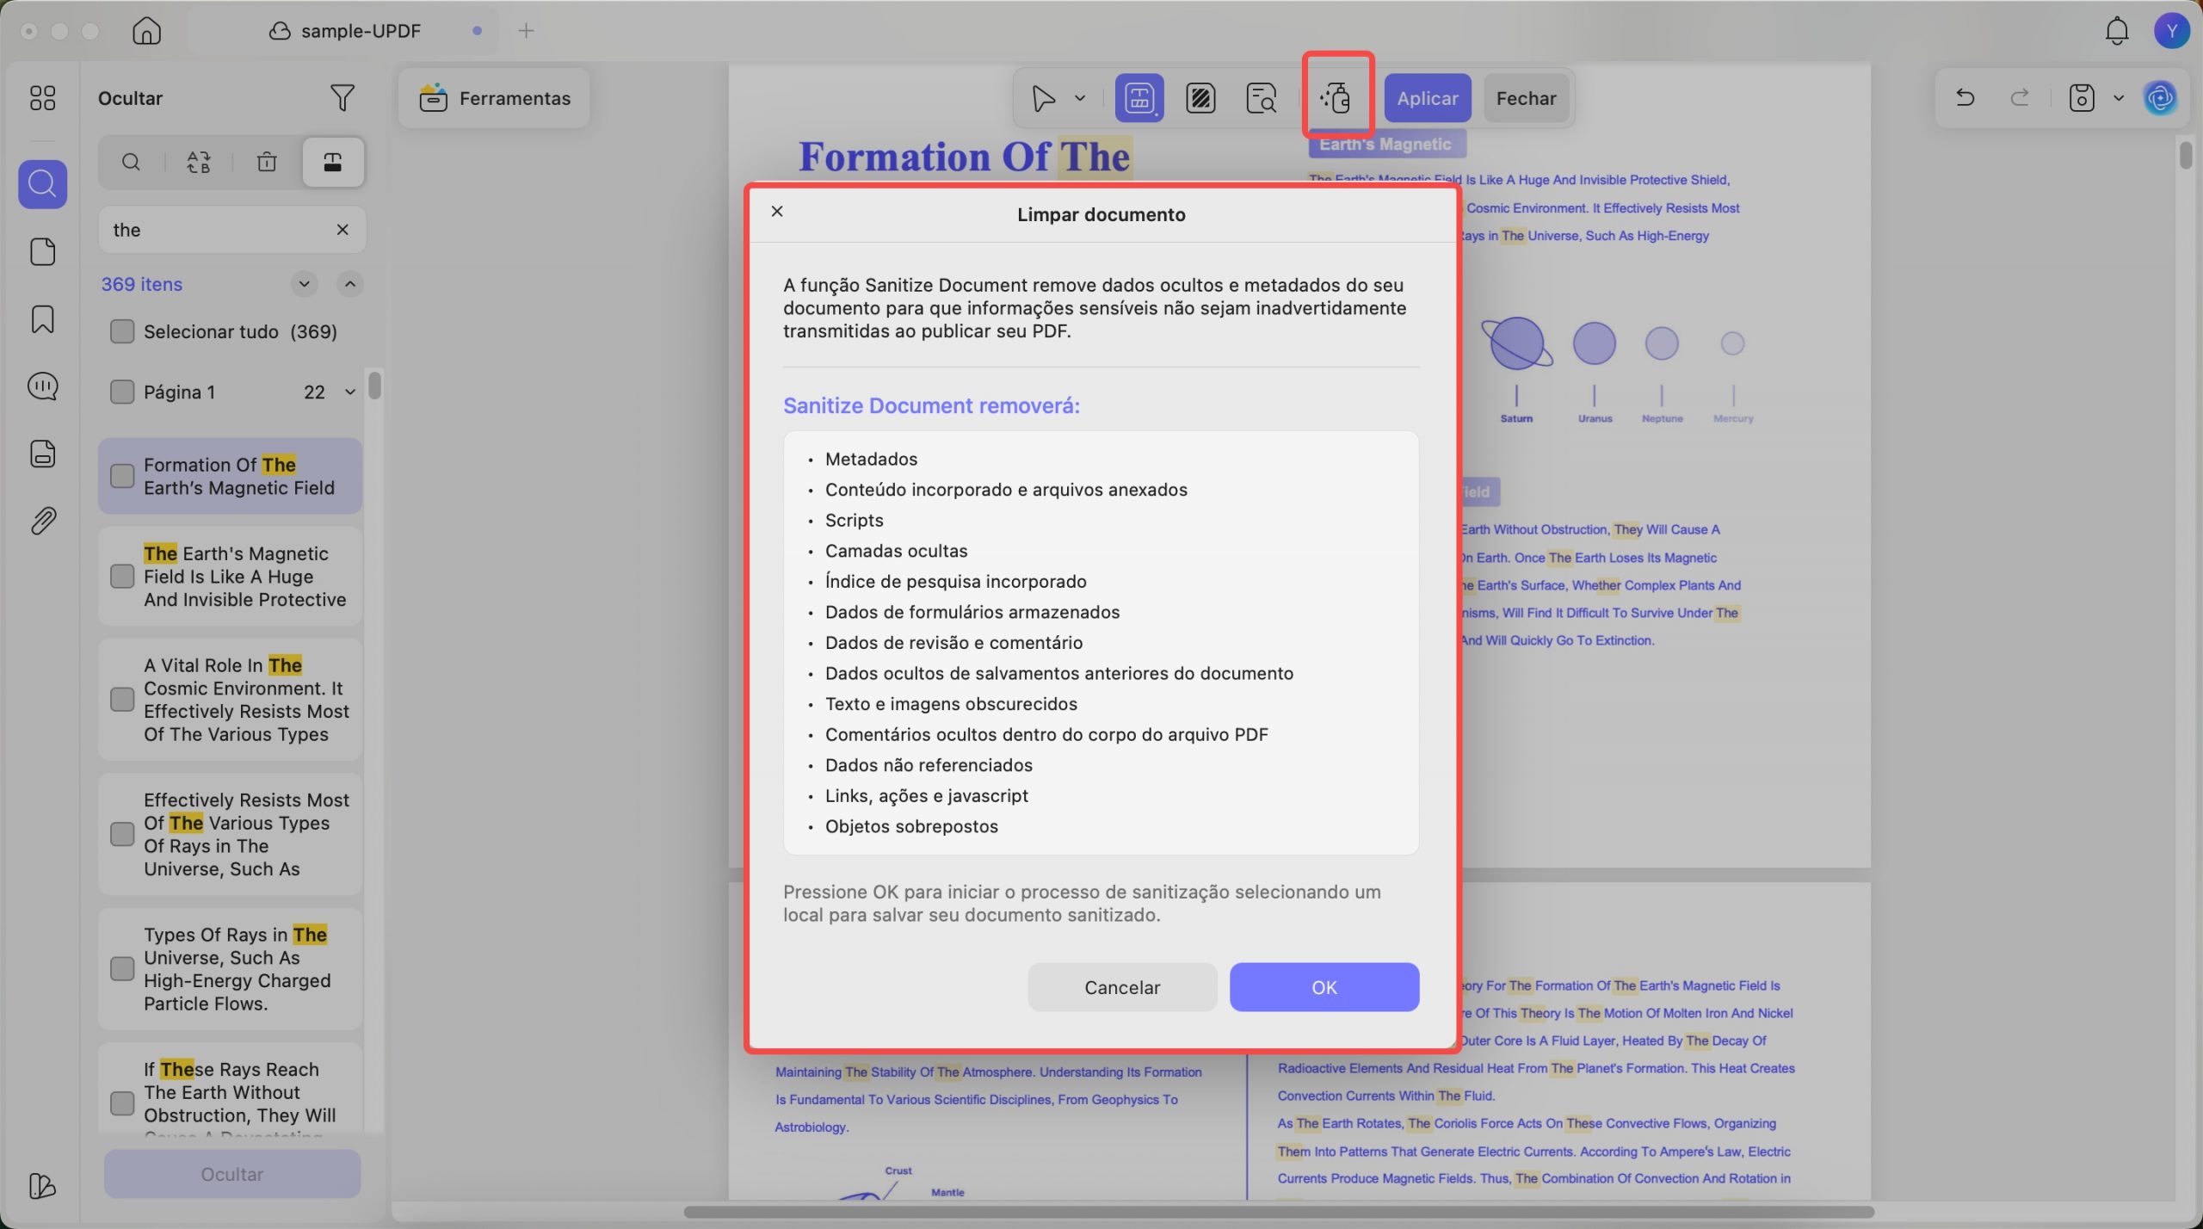Open the thumbnails grid icon in sidebar
Screen dimensions: 2203x1229
pos(42,97)
